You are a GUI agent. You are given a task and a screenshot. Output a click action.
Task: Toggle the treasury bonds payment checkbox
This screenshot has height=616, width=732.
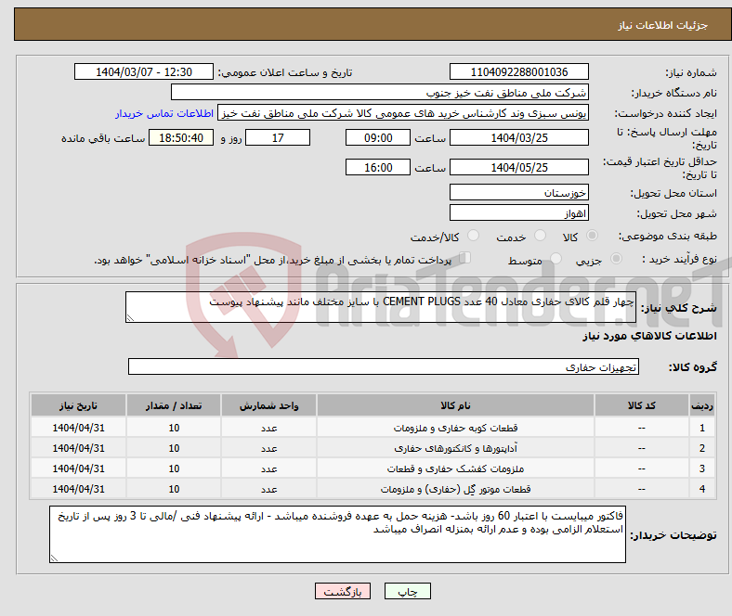coord(465,259)
